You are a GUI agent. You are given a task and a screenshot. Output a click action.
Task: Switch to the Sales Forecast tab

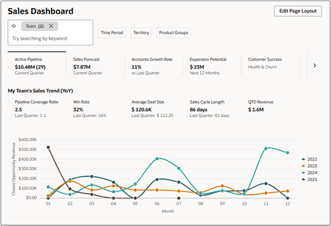95,66
